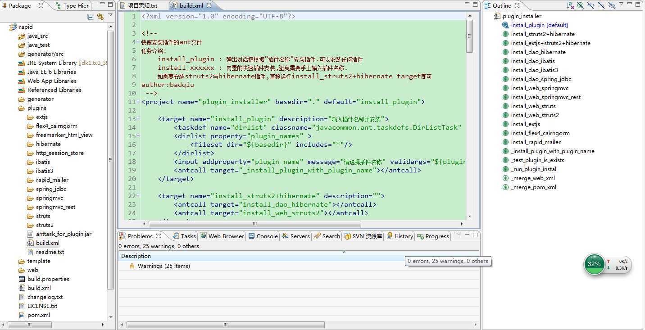Open the Search tab
The width and height of the screenshot is (645, 330).
pyautogui.click(x=327, y=236)
